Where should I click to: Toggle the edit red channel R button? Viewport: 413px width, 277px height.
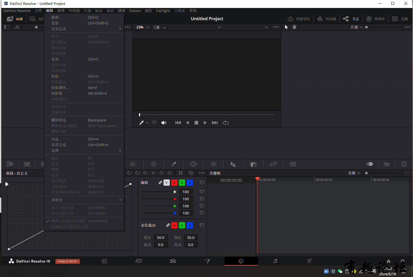174,183
